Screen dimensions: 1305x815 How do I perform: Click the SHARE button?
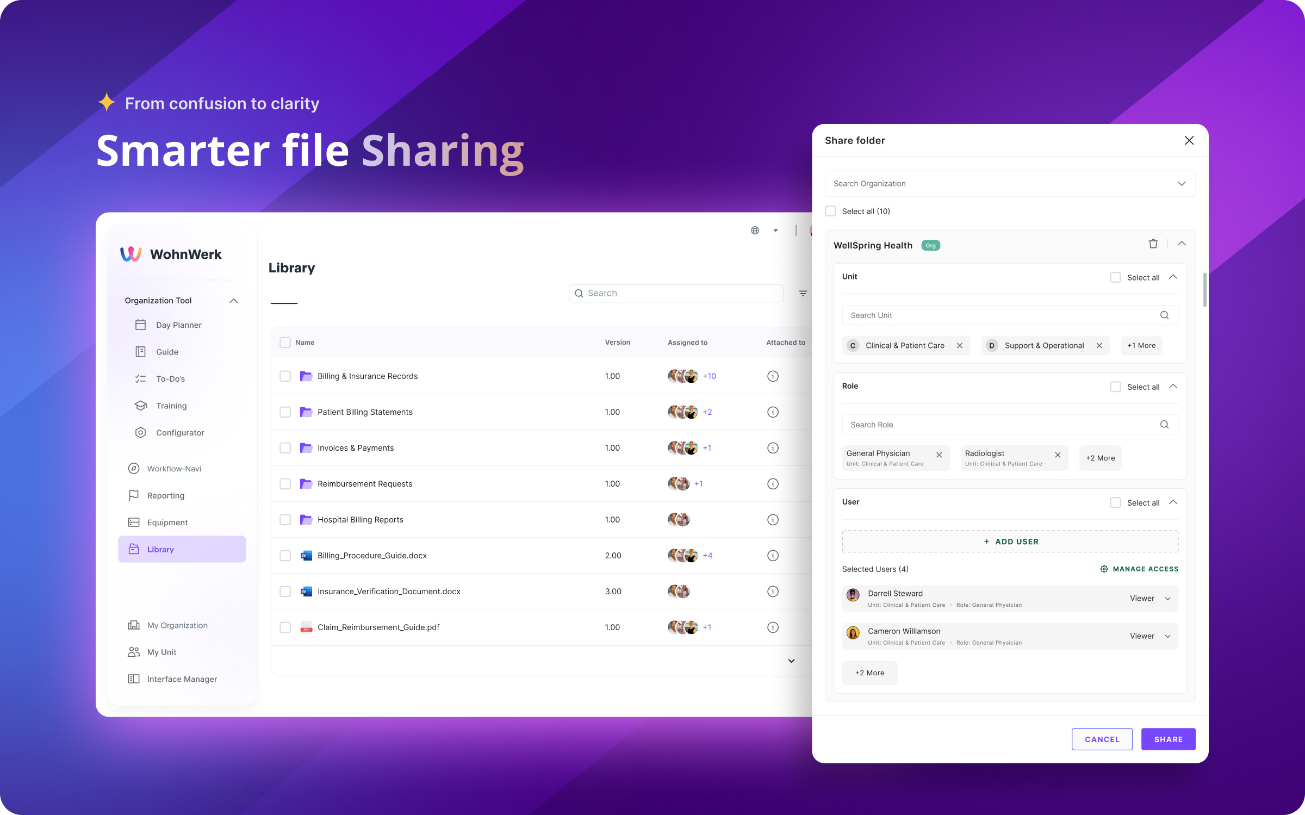tap(1168, 739)
